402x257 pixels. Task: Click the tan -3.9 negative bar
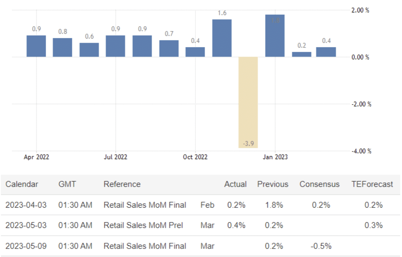[248, 102]
